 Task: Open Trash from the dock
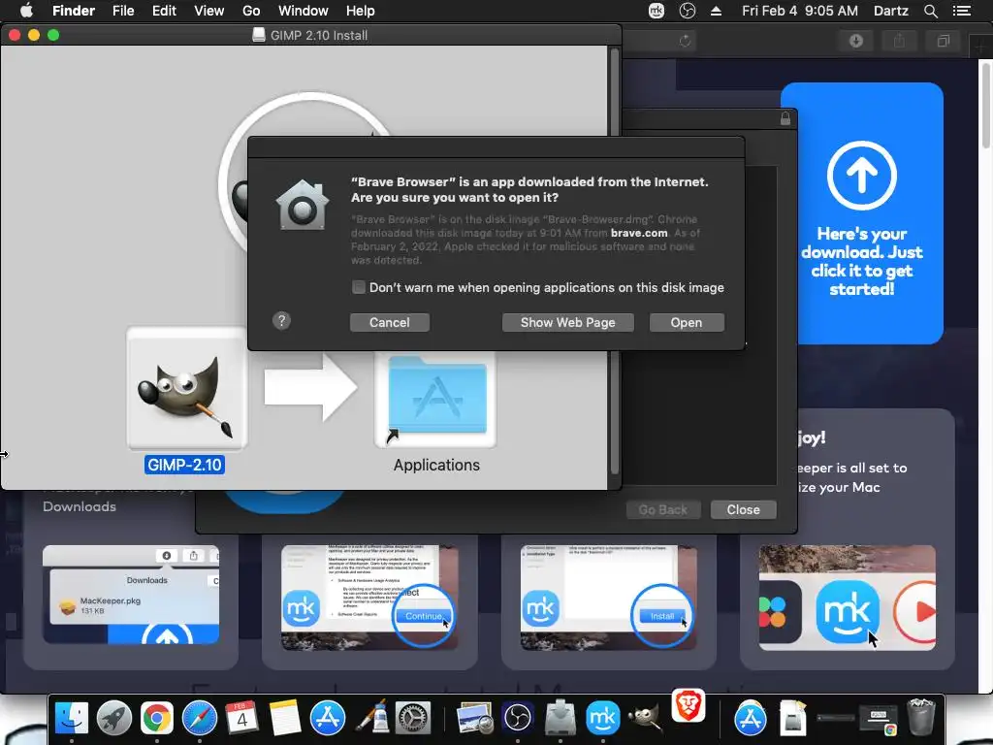[921, 719]
